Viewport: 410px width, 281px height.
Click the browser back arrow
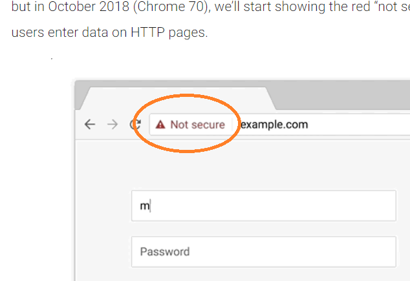(90, 124)
